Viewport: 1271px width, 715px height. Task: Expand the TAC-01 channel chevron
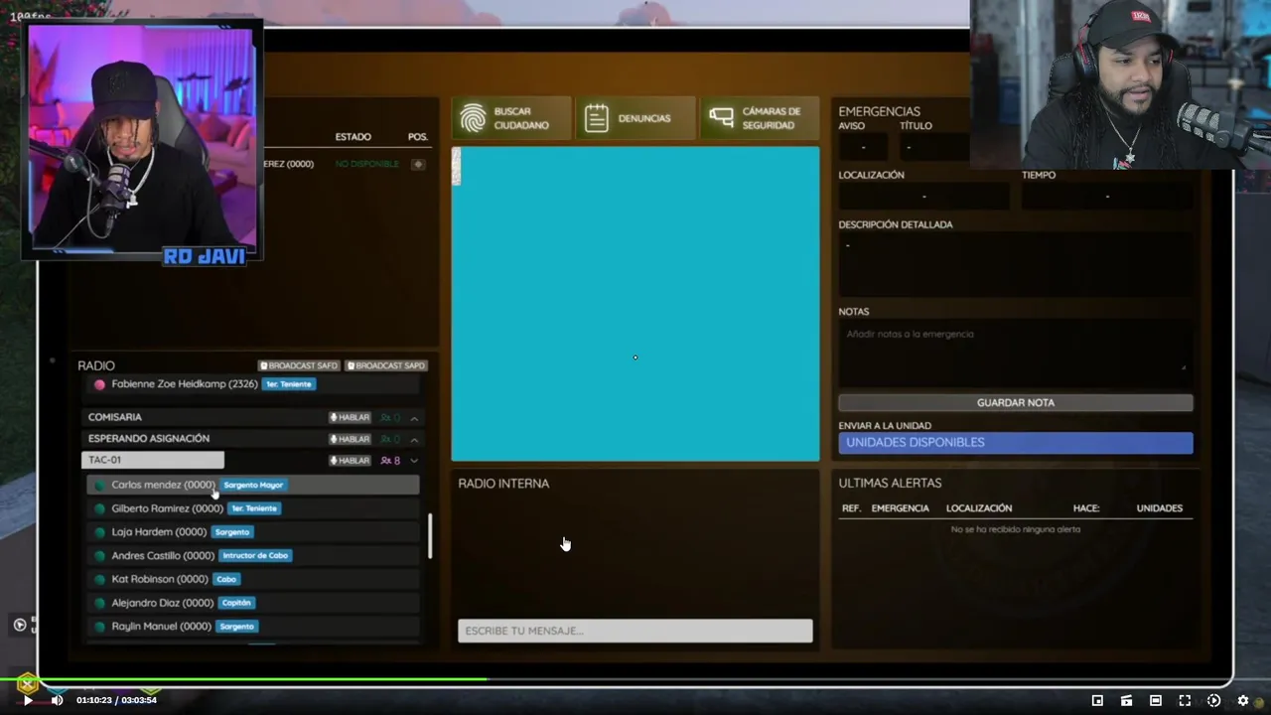414,461
